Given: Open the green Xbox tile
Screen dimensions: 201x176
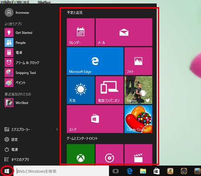Looking at the screenshot, I should 80,155.
